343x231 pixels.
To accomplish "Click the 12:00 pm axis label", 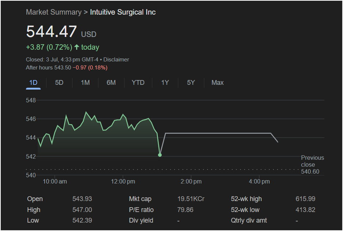I will point(123,181).
